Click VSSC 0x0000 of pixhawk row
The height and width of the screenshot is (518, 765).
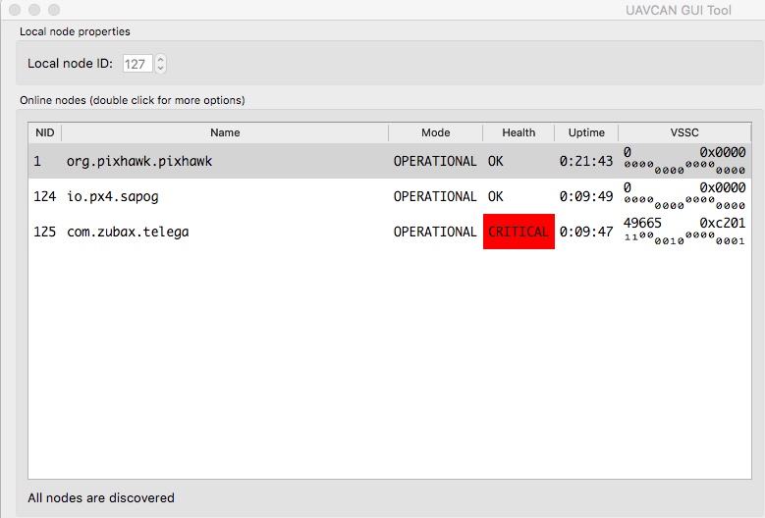723,152
